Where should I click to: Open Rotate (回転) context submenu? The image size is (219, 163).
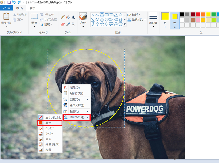[76, 99]
